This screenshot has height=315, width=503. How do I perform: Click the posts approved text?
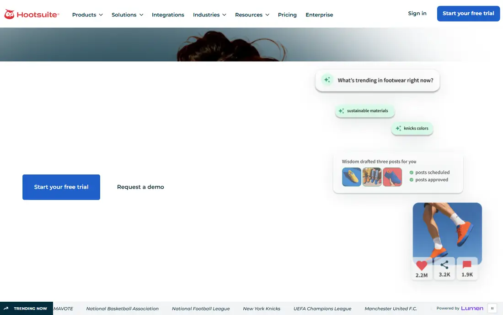click(432, 180)
